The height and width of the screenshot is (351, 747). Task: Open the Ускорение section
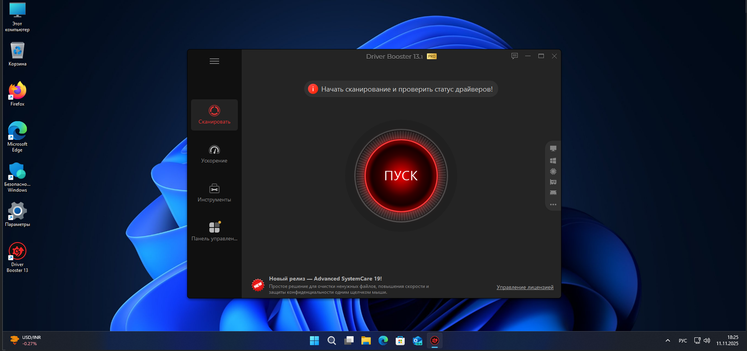click(x=214, y=154)
